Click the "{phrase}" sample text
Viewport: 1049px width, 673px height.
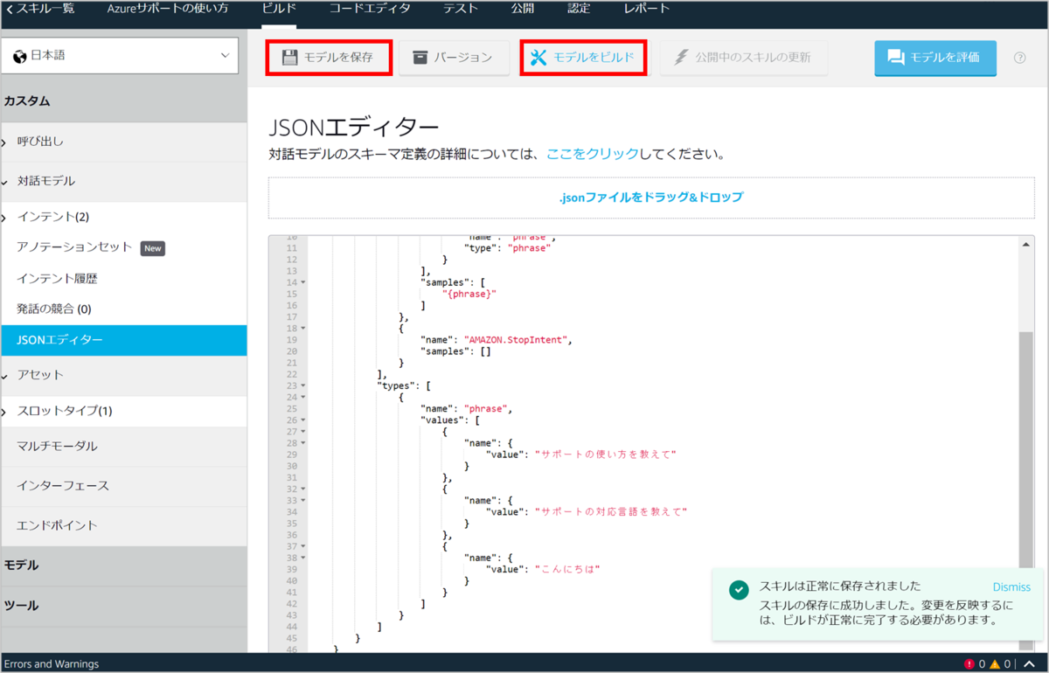[469, 294]
